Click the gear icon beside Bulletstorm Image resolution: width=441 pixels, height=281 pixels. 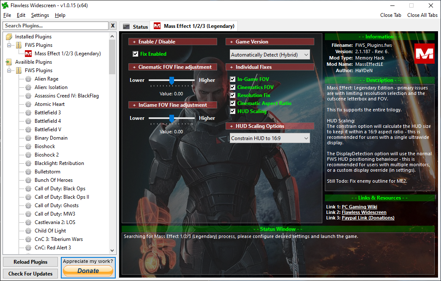point(28,172)
